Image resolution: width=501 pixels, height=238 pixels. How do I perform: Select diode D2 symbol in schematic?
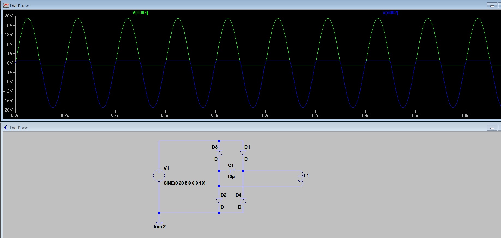click(x=219, y=201)
